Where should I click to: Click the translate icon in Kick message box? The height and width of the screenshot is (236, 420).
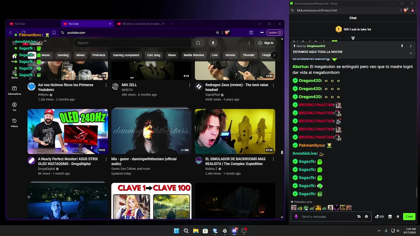pyautogui.click(x=359, y=216)
